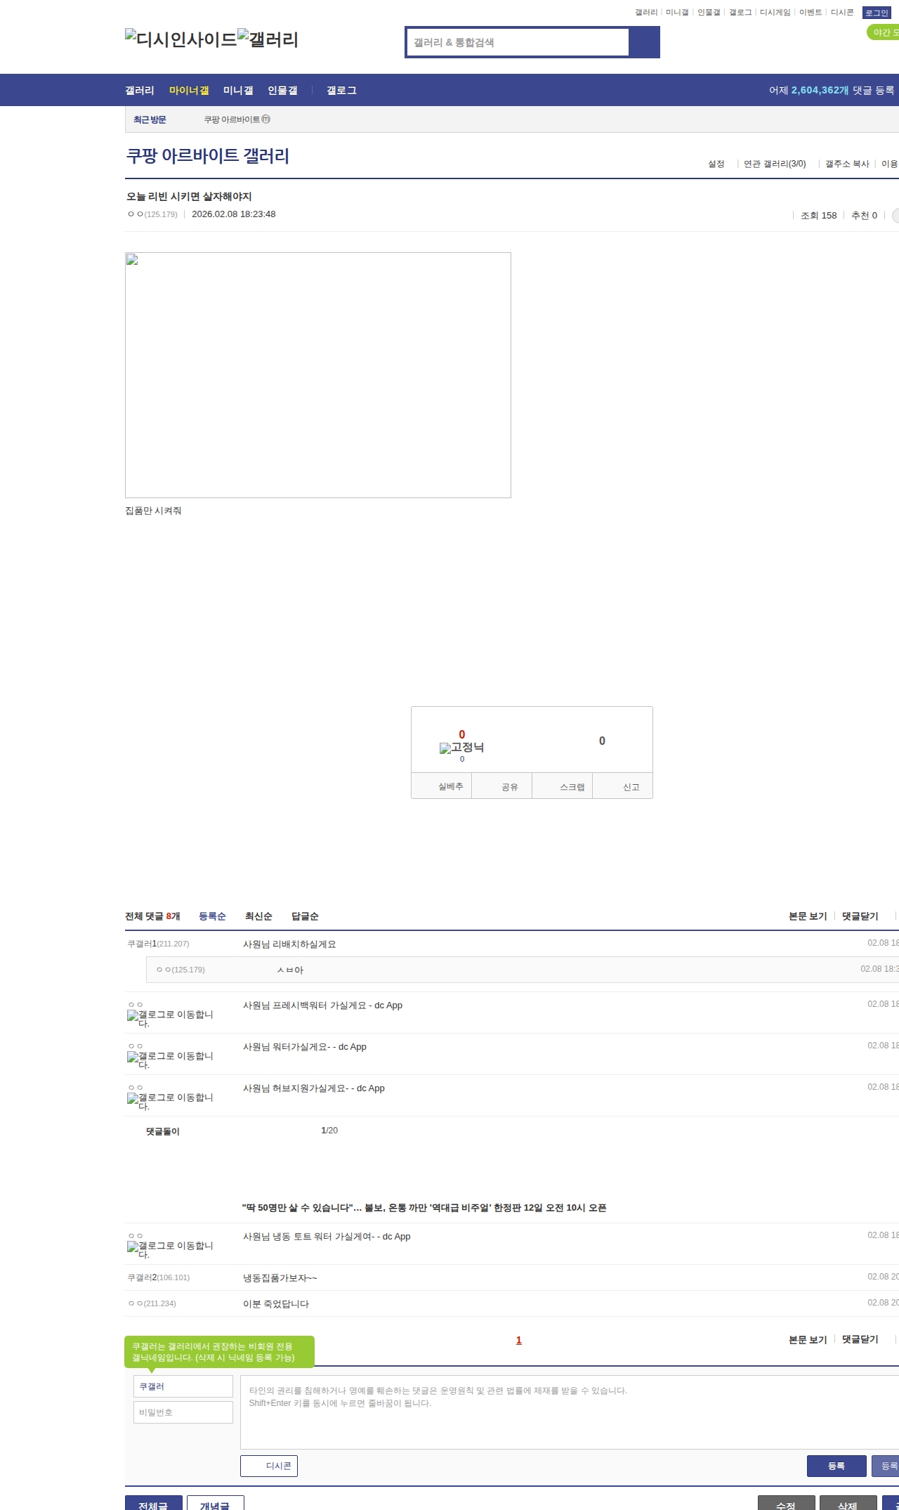
Task: Click commenter 쿠갤러2(106.101)
Action: pos(159,1277)
